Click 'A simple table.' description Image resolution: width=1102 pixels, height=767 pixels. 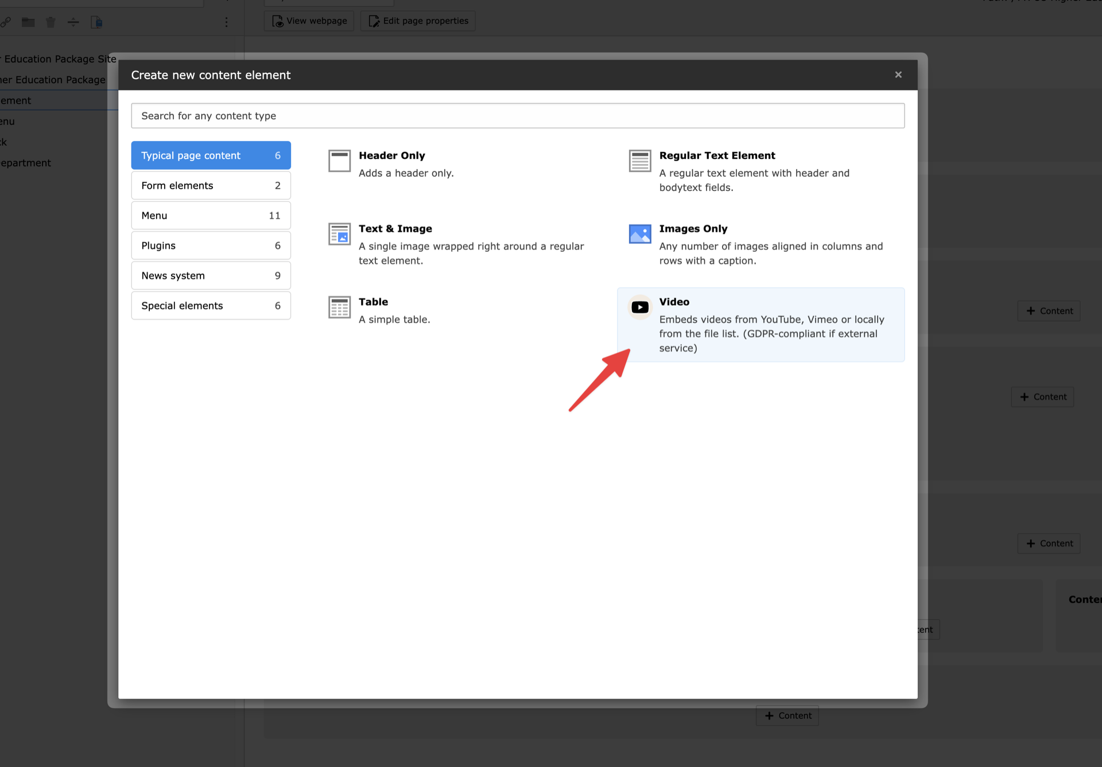pos(394,320)
